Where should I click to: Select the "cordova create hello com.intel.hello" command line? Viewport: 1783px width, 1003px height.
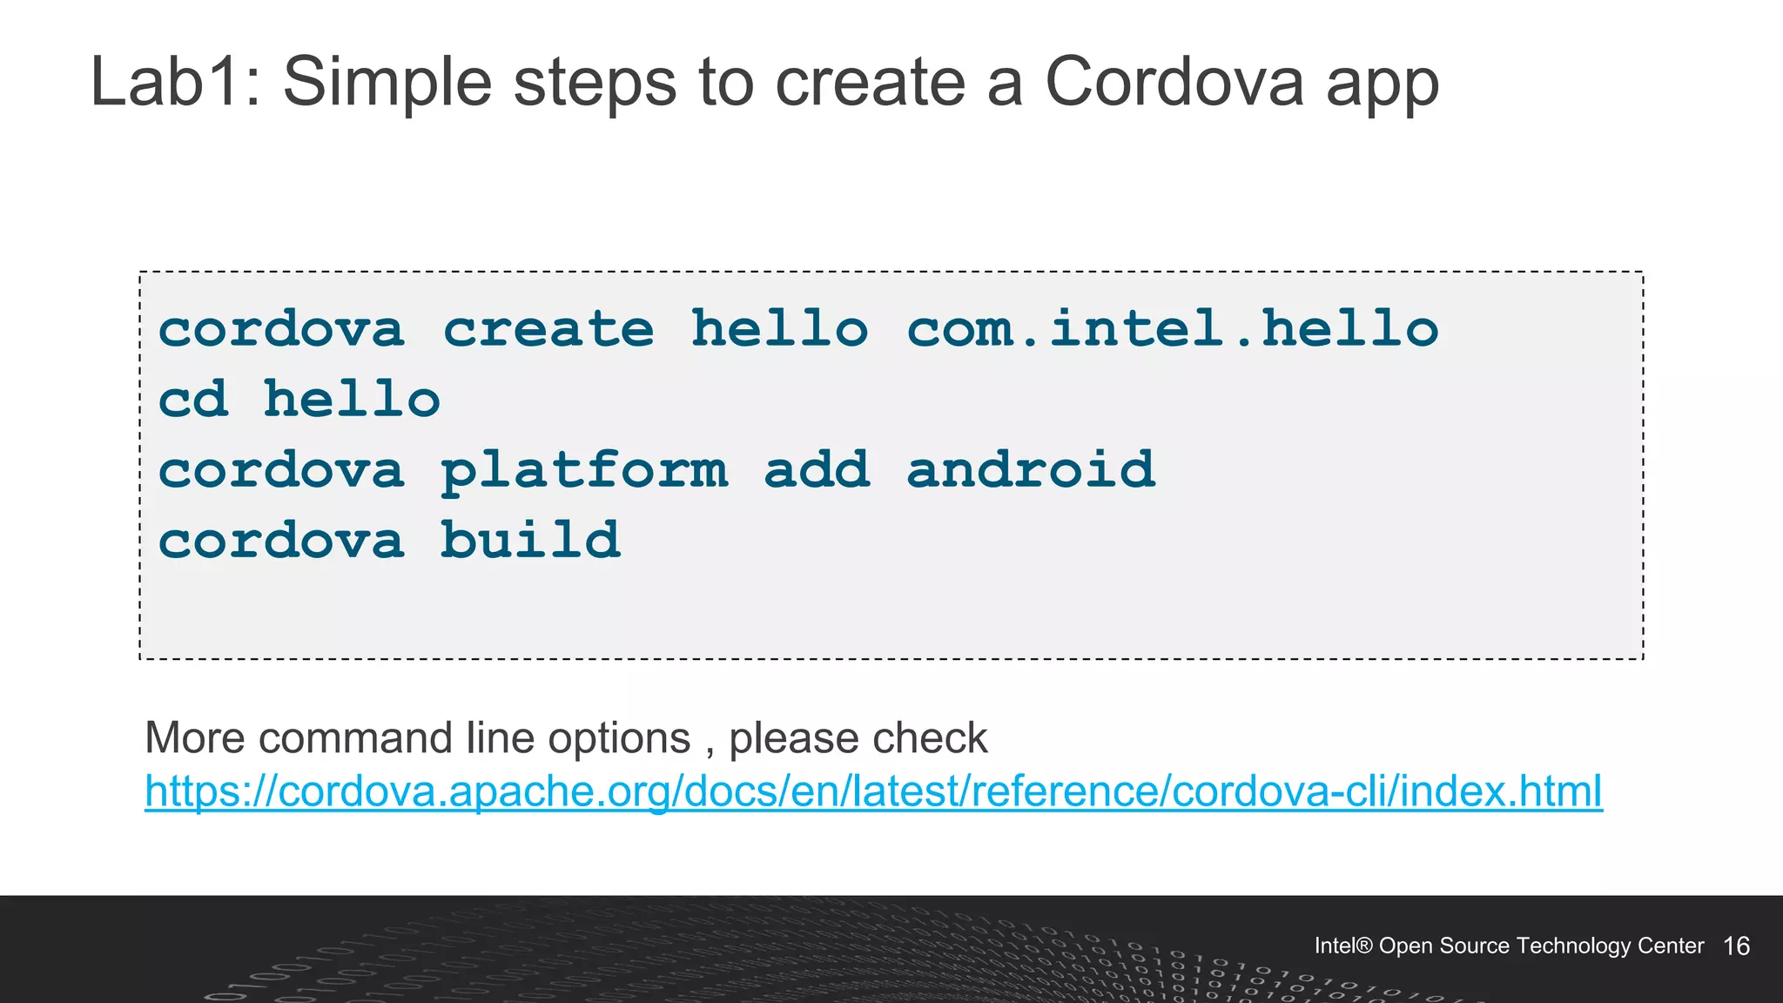point(797,329)
